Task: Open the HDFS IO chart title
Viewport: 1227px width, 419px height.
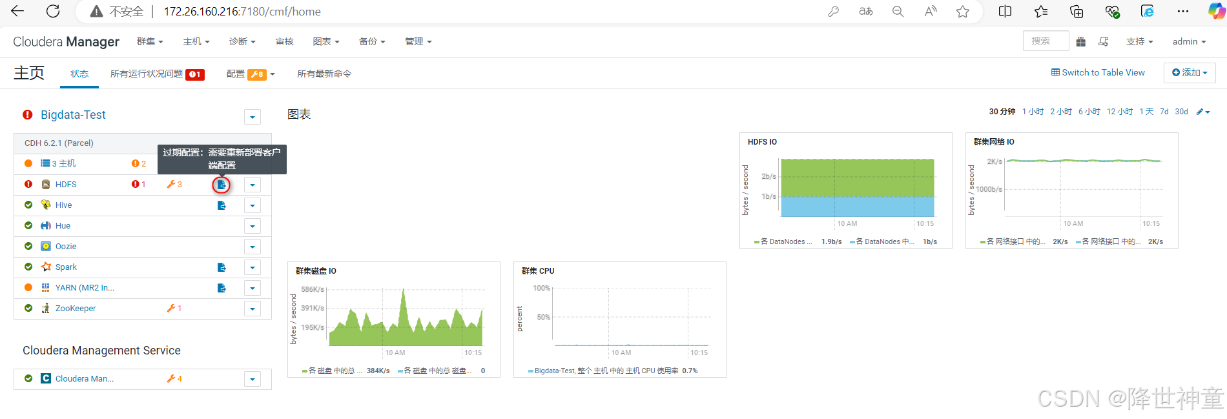Action: pyautogui.click(x=762, y=142)
